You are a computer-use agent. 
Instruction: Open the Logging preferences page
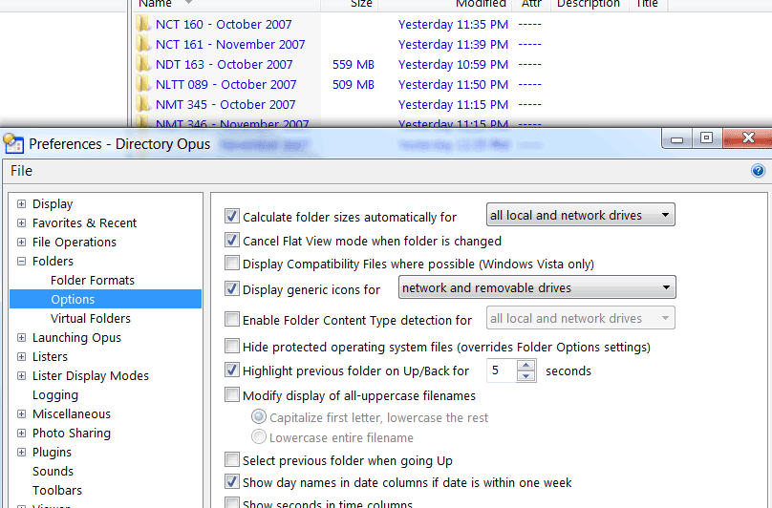55,395
